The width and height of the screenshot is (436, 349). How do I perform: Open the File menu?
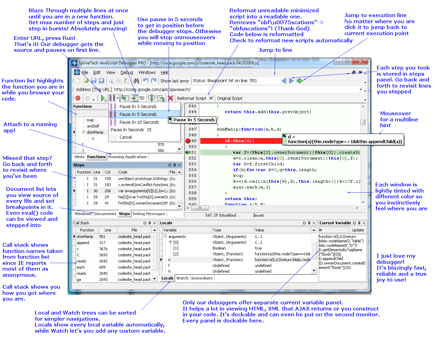tap(85, 73)
